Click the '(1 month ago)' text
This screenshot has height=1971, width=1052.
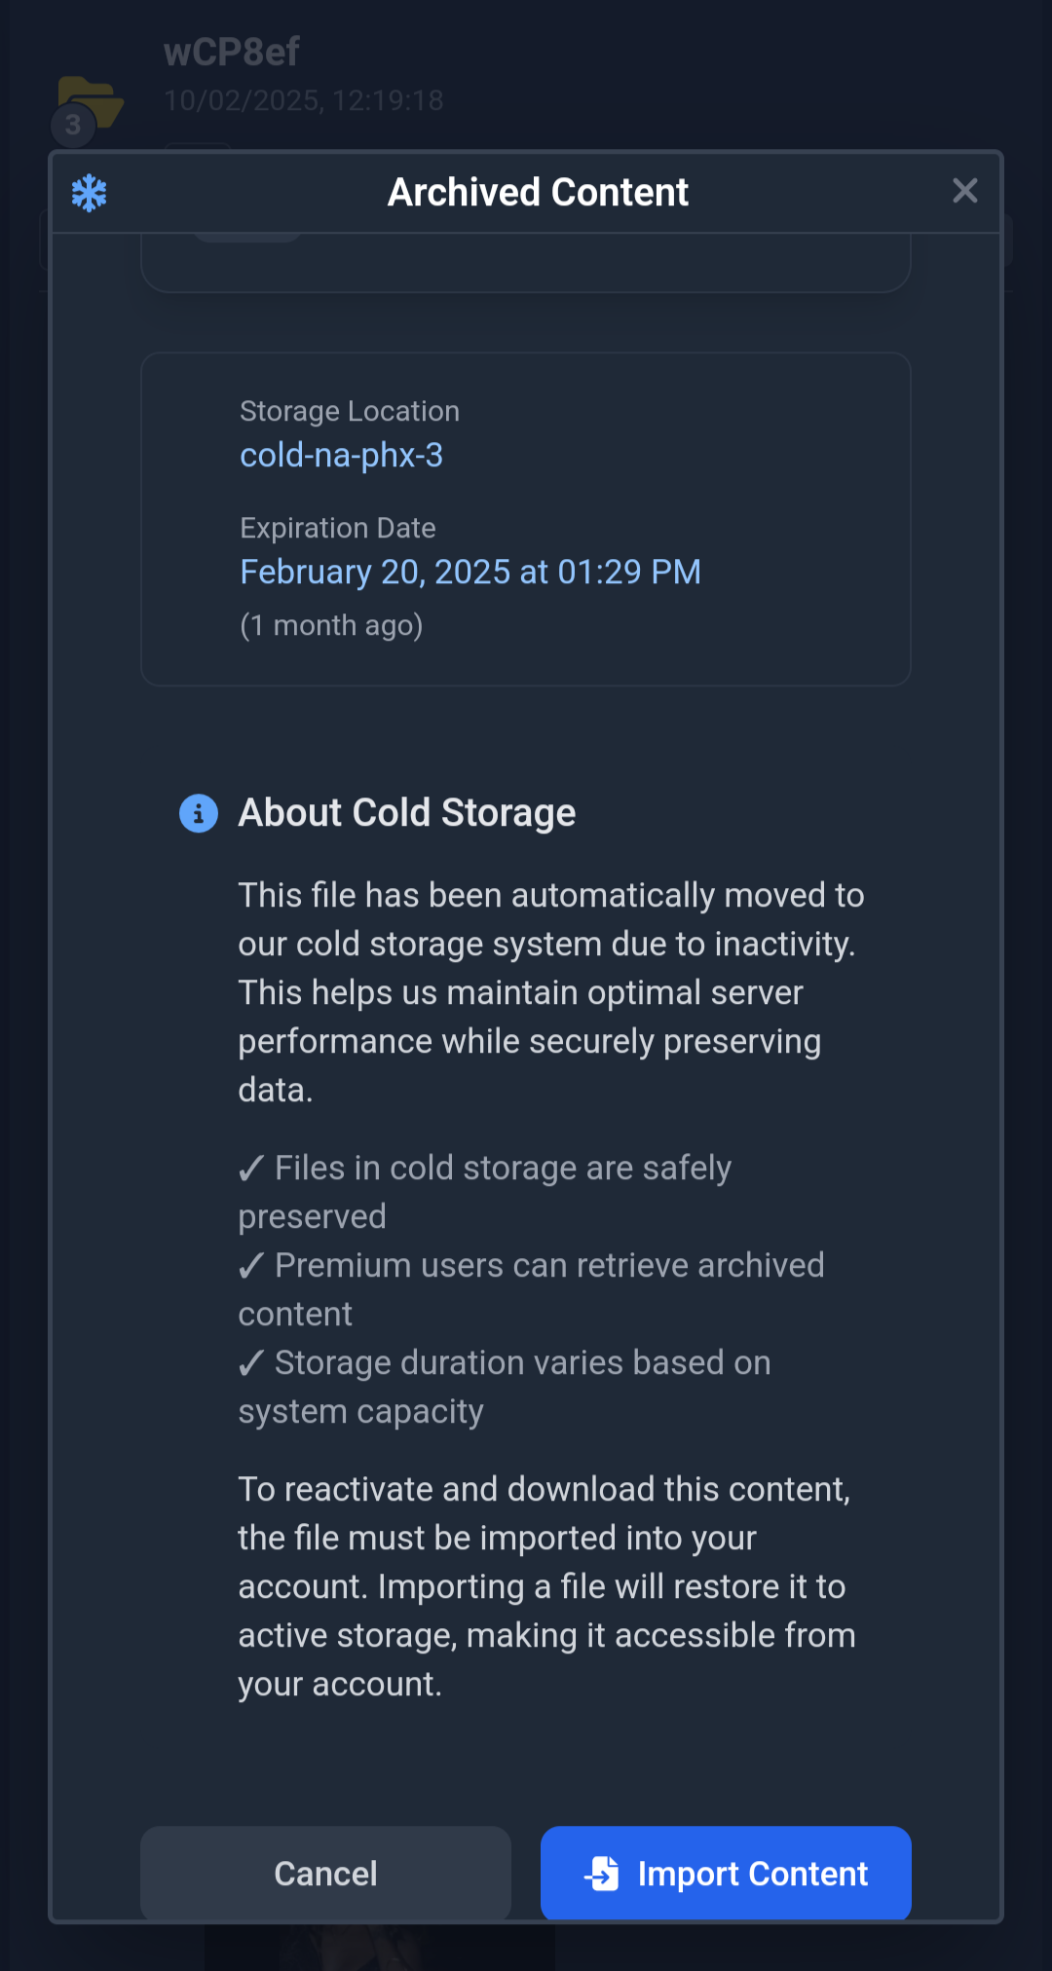pos(331,625)
